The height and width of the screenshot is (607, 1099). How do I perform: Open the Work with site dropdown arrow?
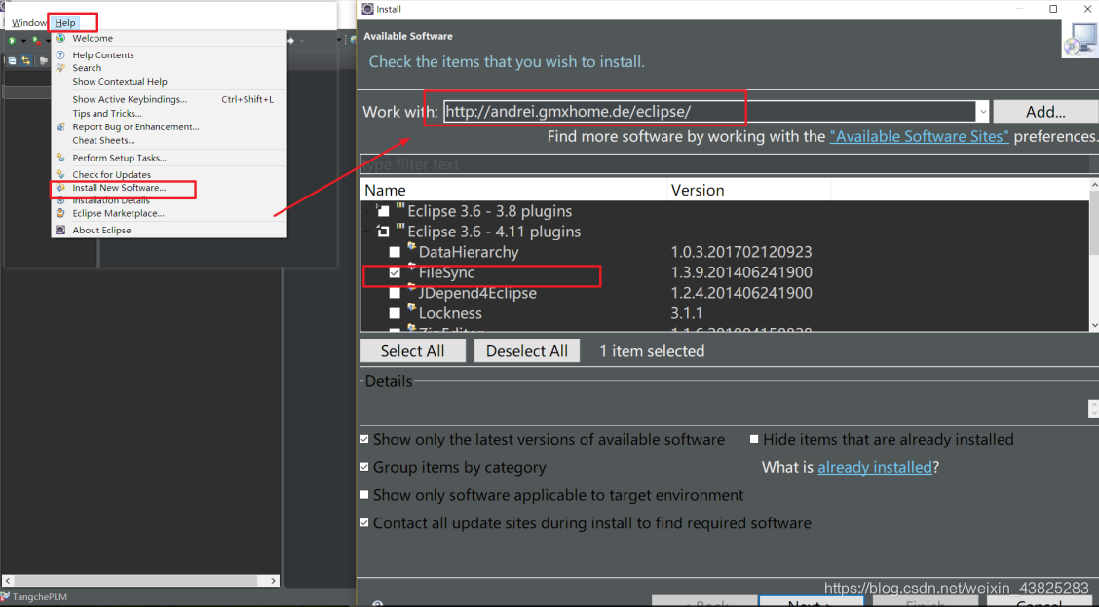point(983,111)
